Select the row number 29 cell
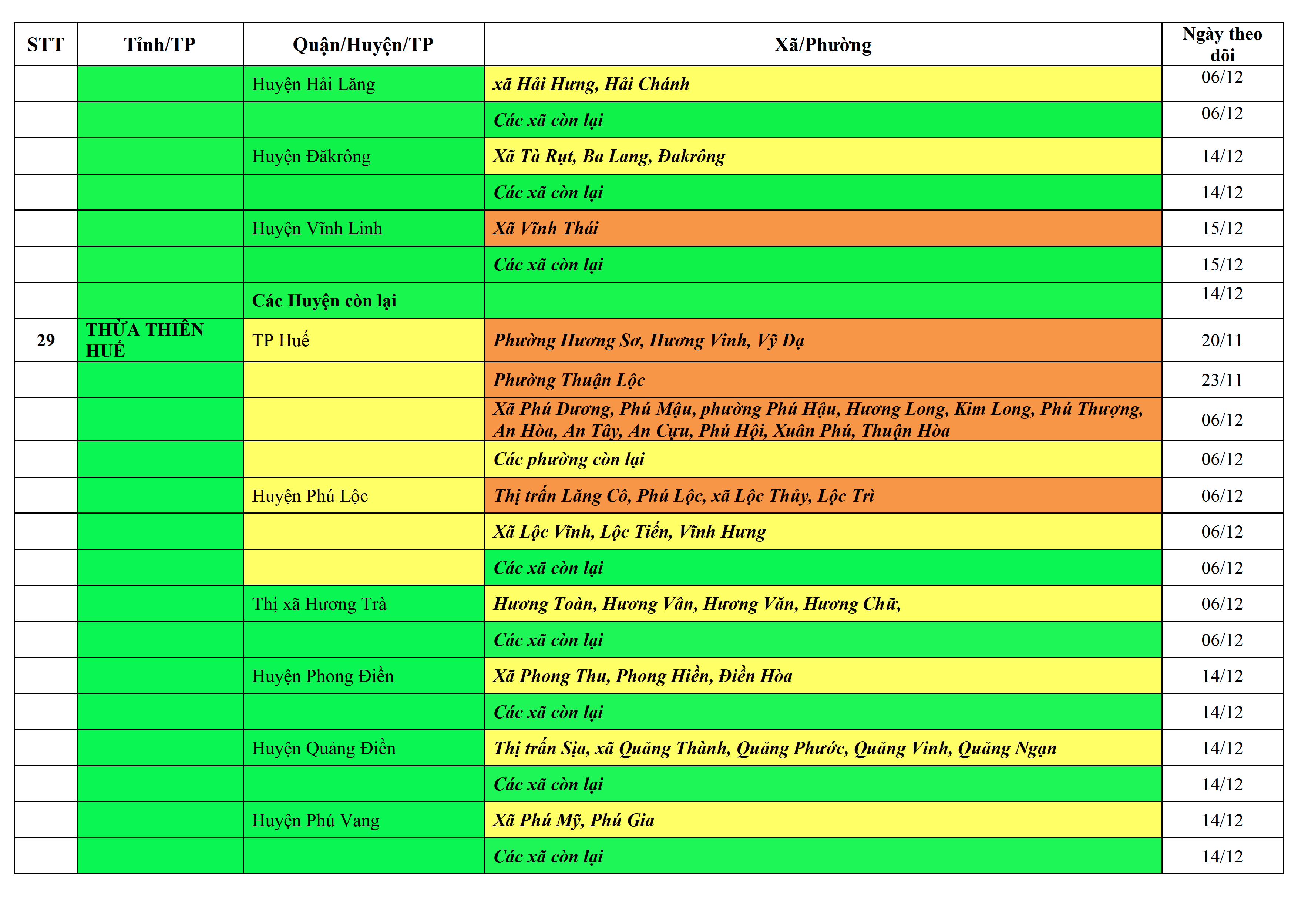The height and width of the screenshot is (918, 1298). (x=46, y=340)
